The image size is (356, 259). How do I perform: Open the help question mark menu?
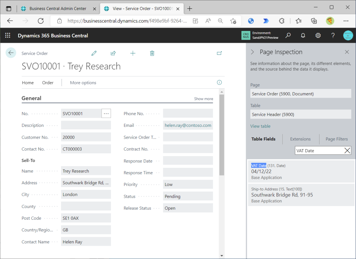(333, 35)
